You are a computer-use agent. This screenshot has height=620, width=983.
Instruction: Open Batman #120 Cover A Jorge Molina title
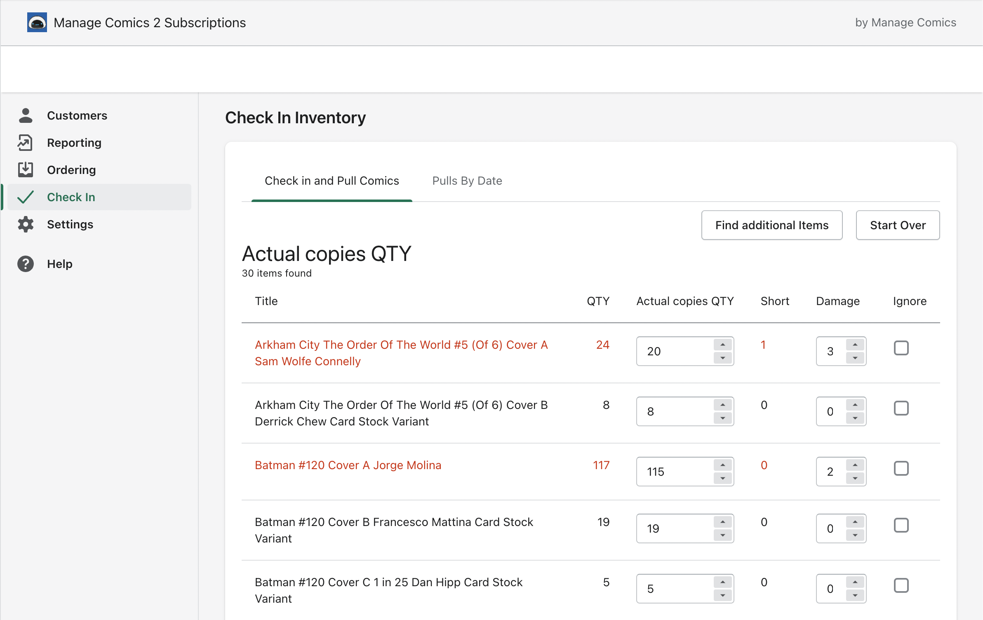coord(348,465)
